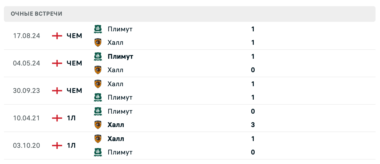Open 1Л league label for 10.04.21

pyautogui.click(x=71, y=118)
